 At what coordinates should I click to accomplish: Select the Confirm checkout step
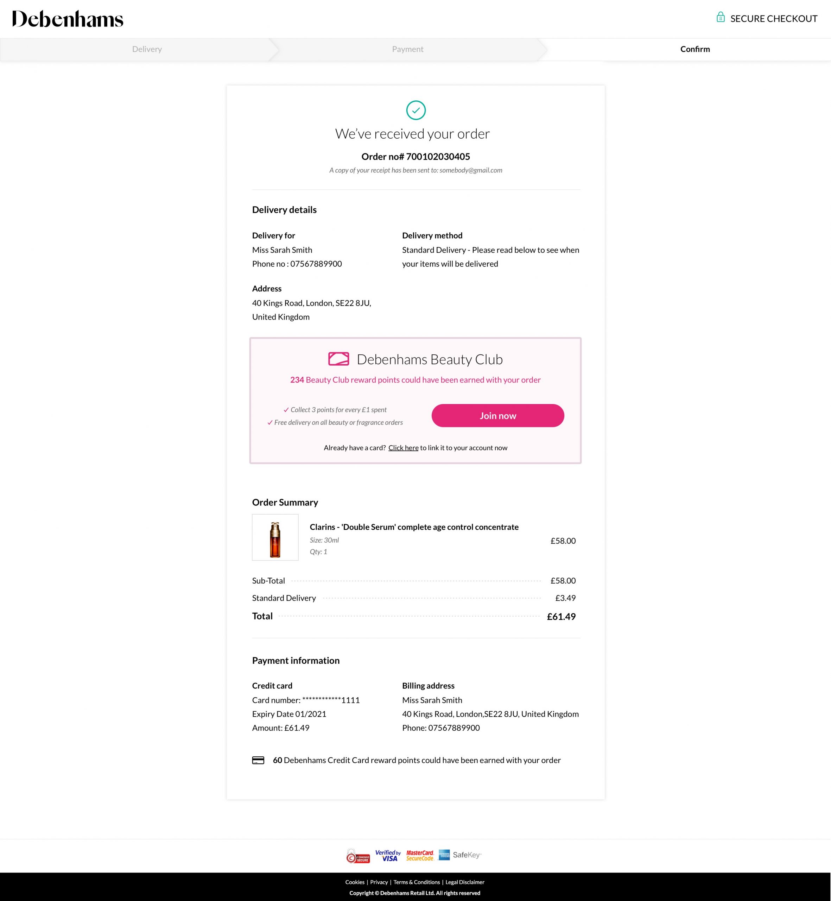click(x=695, y=50)
